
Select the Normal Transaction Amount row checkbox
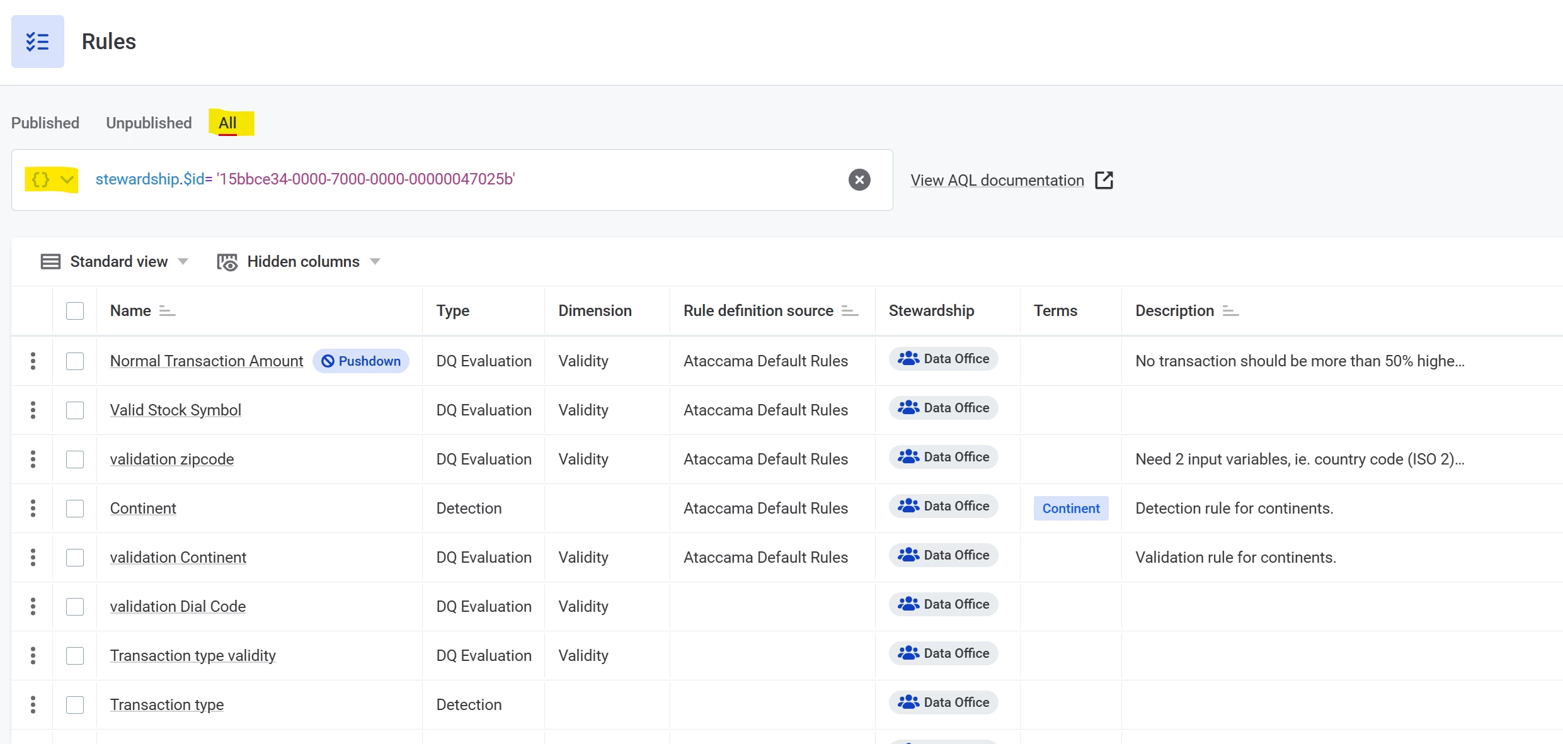point(75,361)
